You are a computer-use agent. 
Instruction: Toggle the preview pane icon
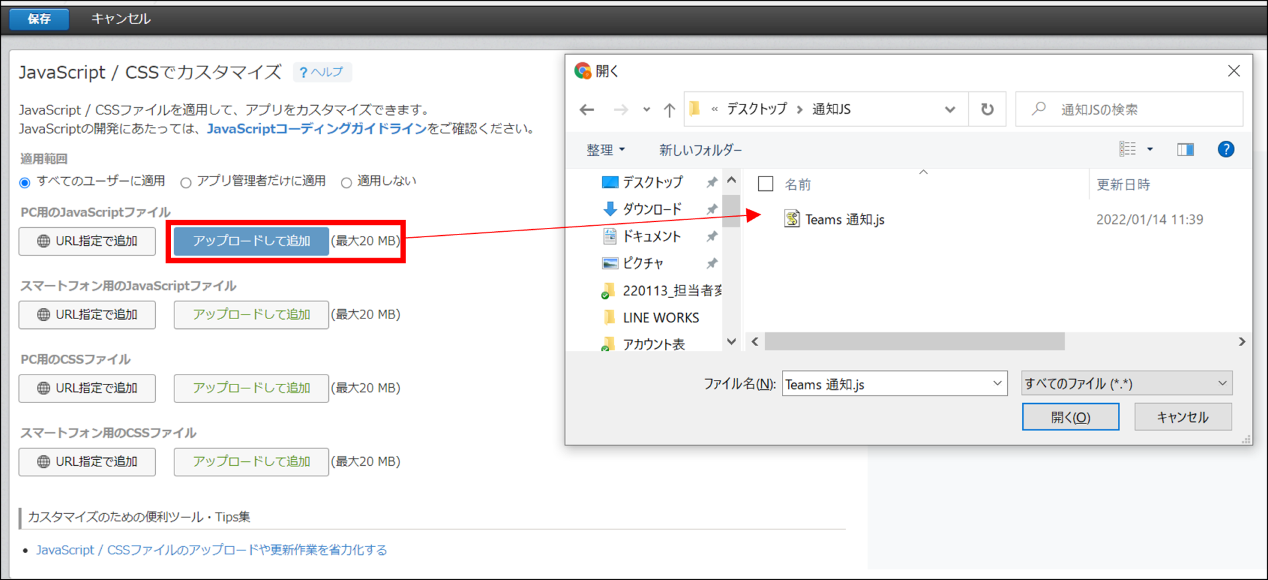click(1185, 150)
